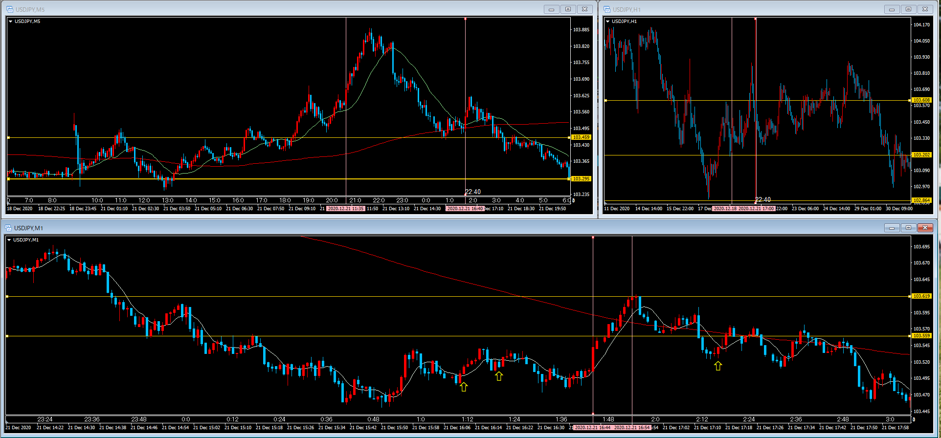Maximize the USDJPY,M5 chart window

pyautogui.click(x=568, y=9)
